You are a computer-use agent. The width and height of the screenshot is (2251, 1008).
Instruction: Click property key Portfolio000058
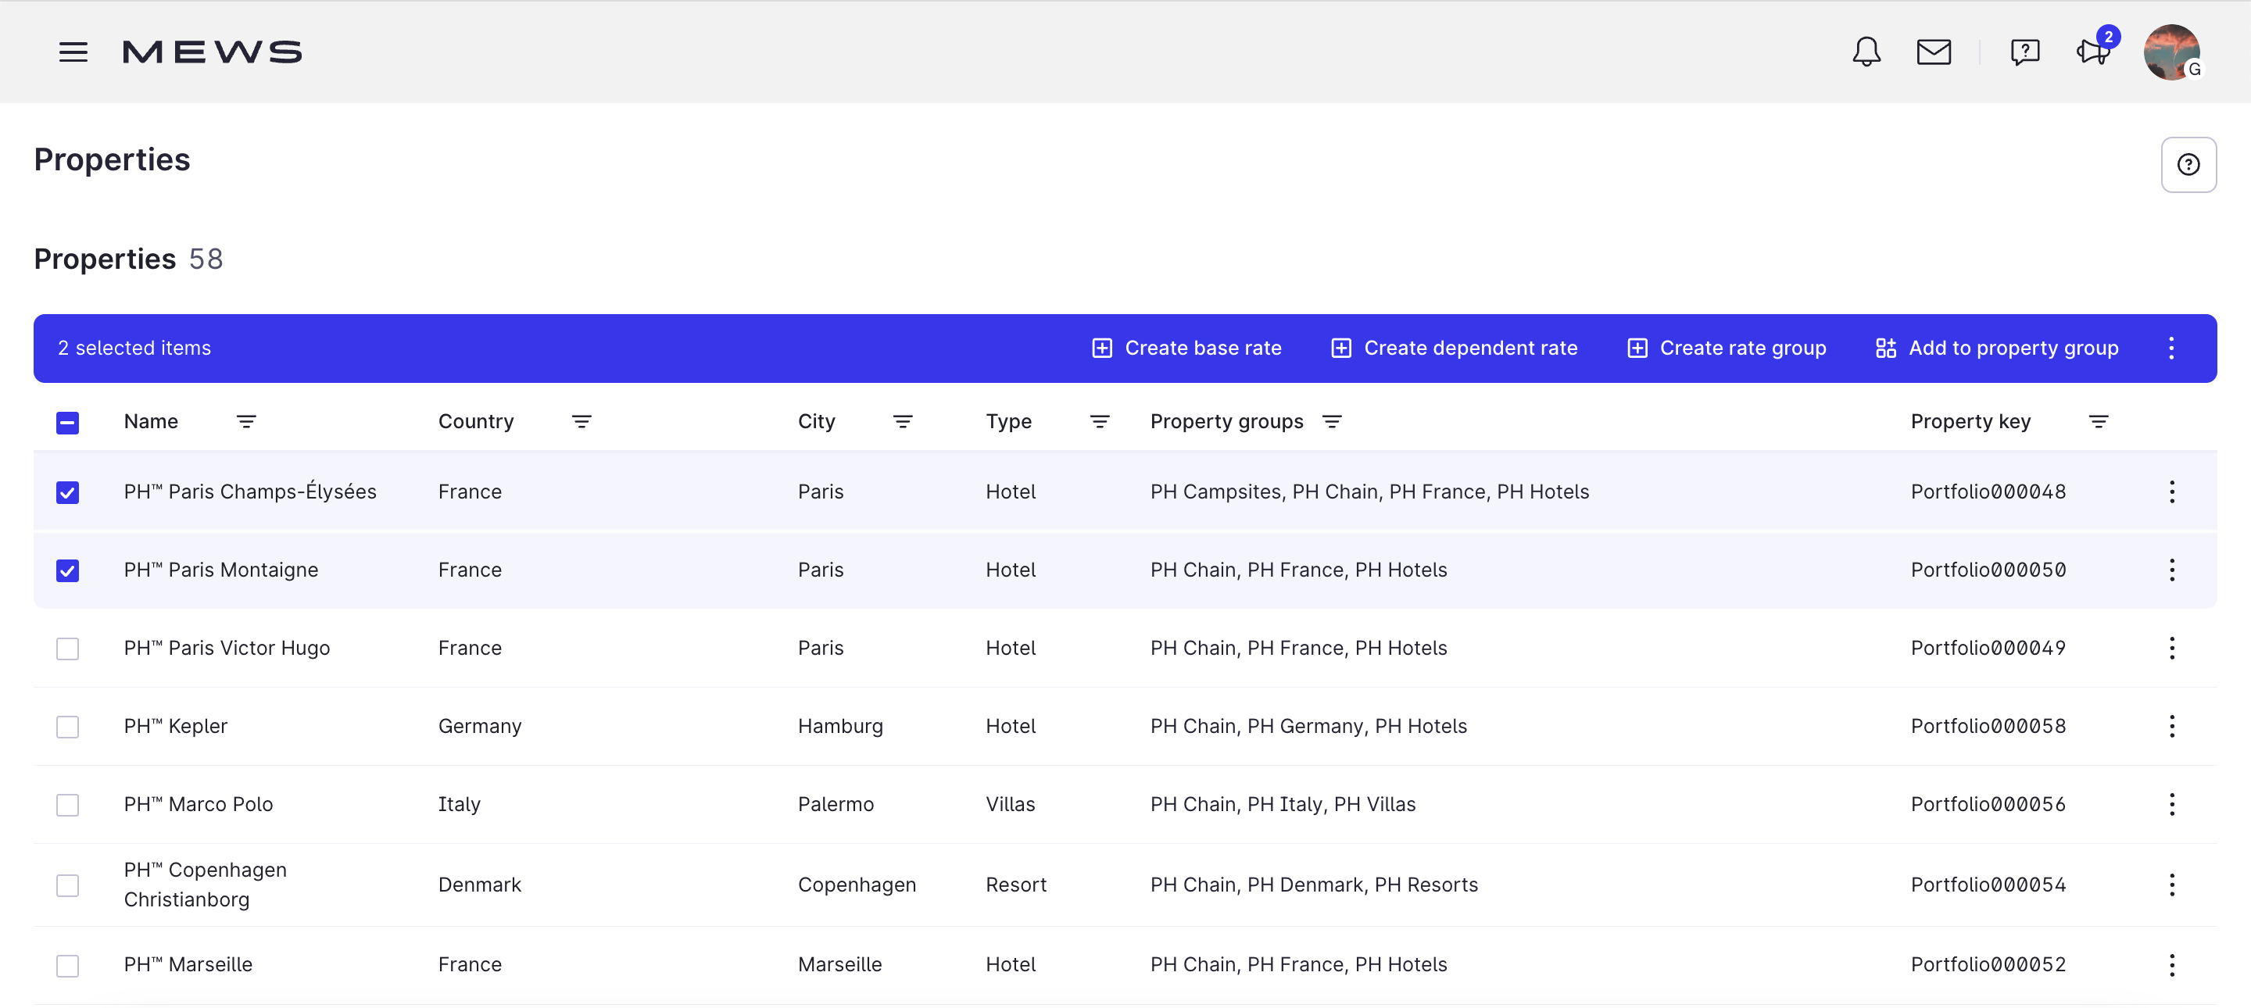(1988, 727)
